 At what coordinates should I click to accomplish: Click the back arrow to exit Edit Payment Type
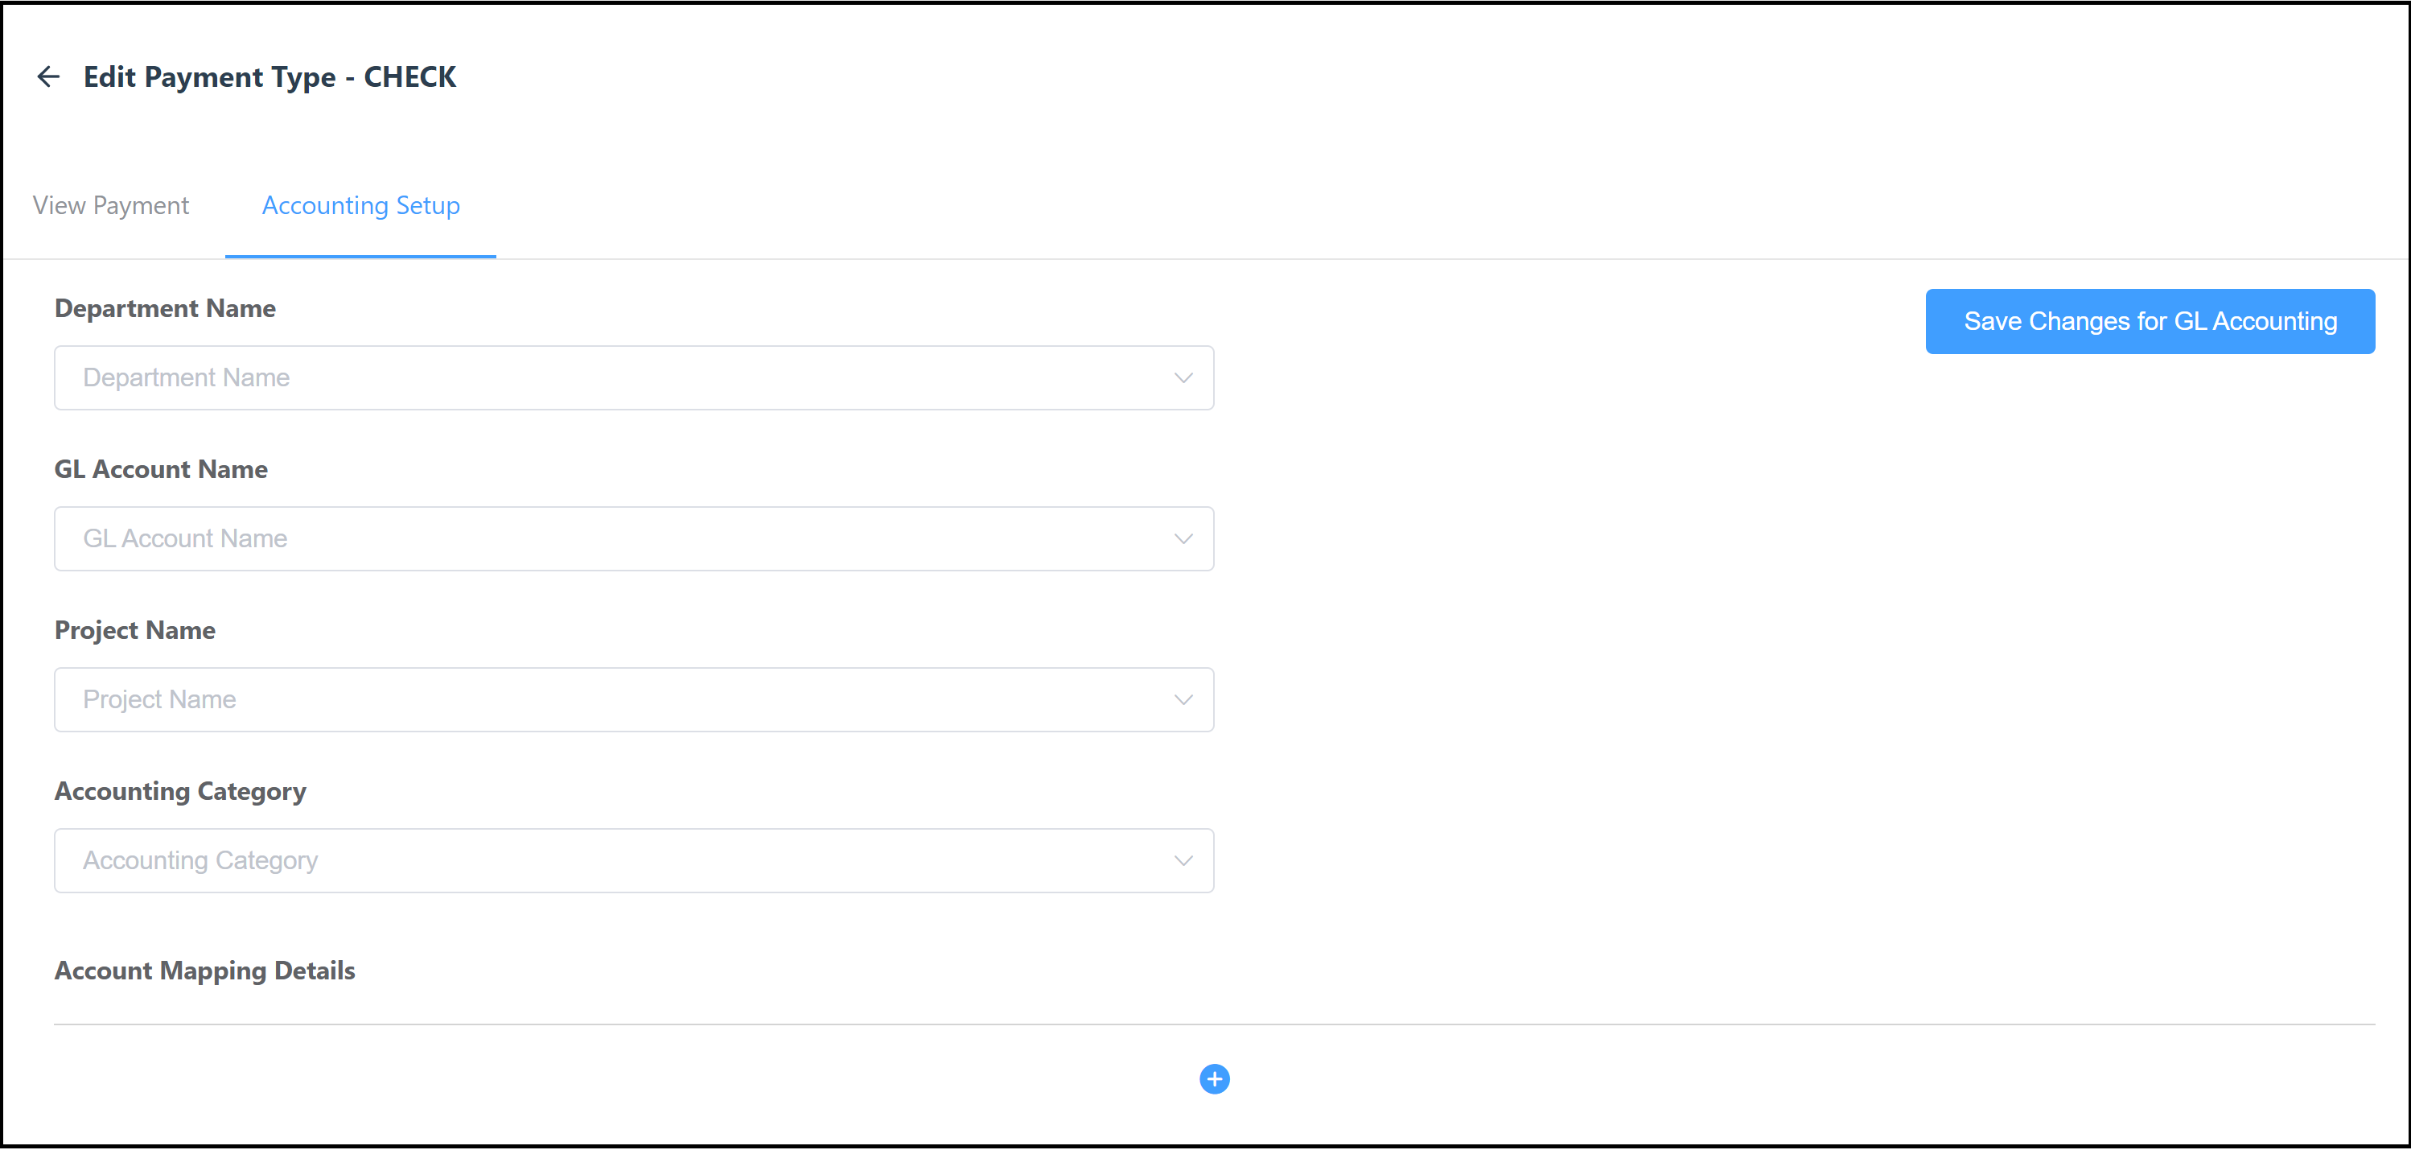[x=47, y=76]
